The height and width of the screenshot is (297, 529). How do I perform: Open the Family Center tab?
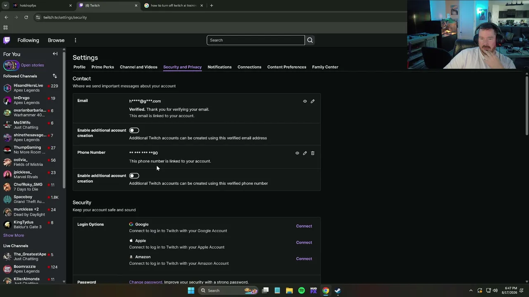(x=325, y=67)
